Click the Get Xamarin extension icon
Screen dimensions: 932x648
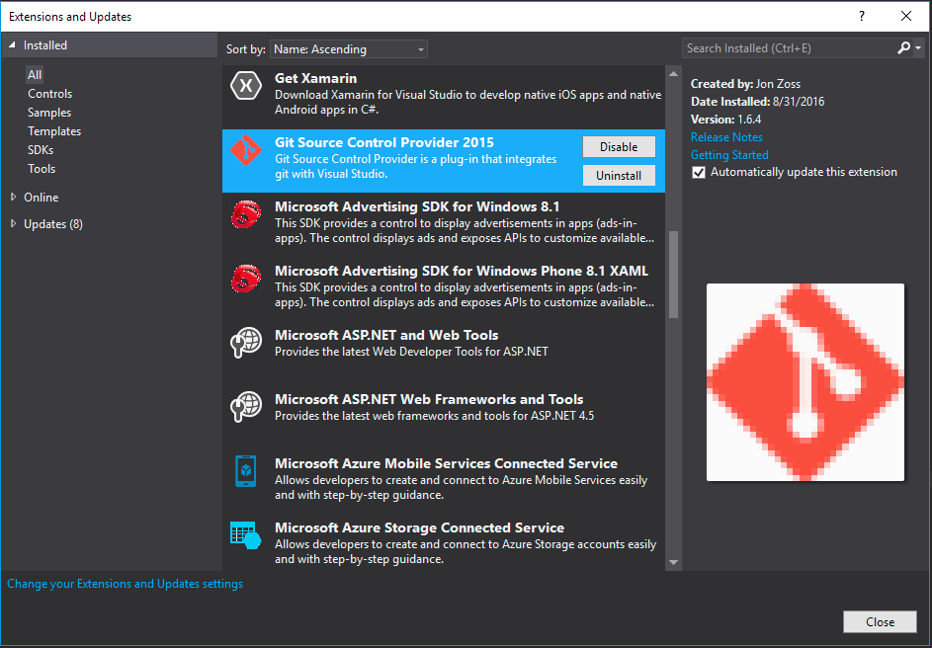[x=245, y=86]
